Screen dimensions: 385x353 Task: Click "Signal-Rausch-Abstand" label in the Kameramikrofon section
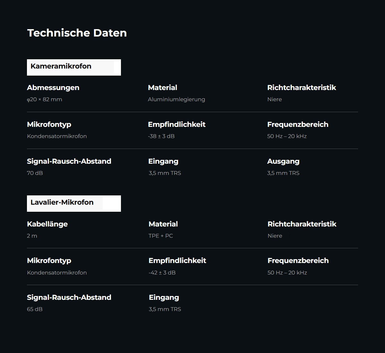click(69, 161)
